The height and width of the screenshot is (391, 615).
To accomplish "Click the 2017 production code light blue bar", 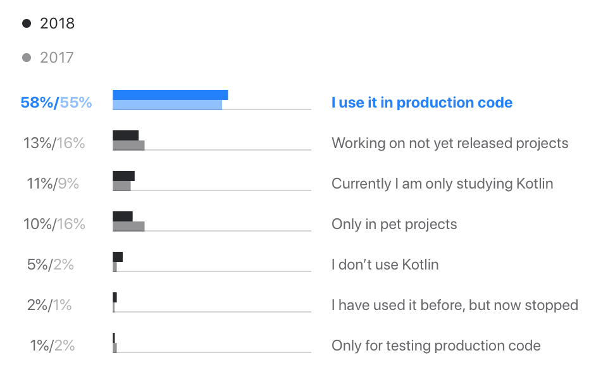I will (167, 104).
